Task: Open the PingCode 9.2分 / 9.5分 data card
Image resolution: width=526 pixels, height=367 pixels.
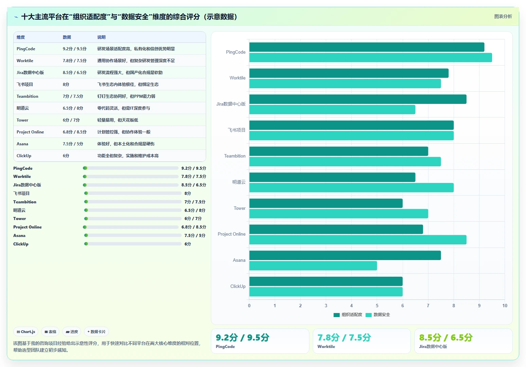Action: 260,341
